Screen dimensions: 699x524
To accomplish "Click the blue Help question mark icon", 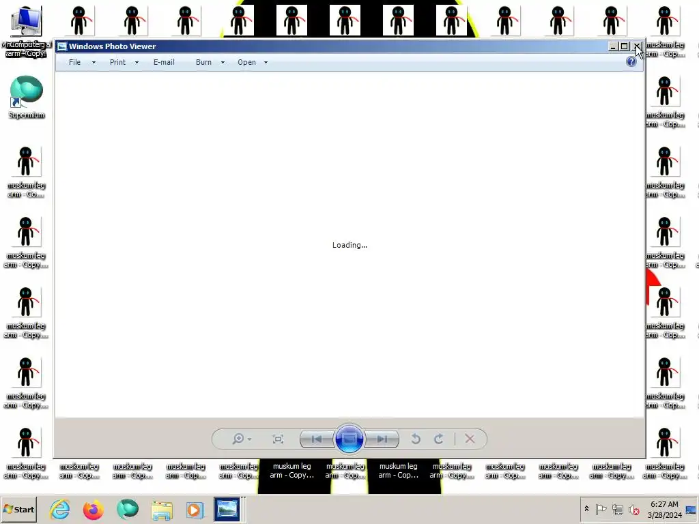I will coord(631,62).
